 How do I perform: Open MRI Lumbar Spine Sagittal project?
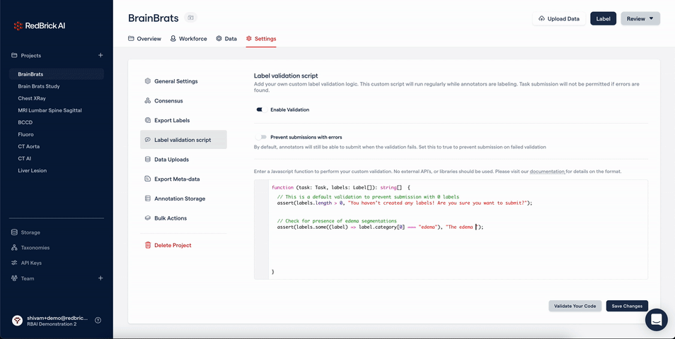click(50, 110)
